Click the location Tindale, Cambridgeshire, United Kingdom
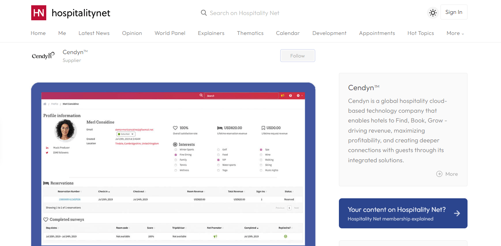This screenshot has height=246, width=501. 137,143
